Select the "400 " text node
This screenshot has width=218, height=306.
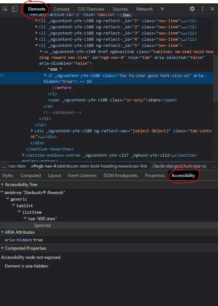tap(54, 69)
